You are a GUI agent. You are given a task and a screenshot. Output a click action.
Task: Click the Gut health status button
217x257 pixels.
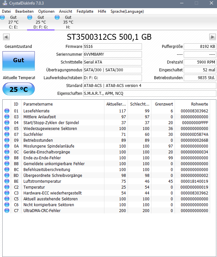(19, 61)
